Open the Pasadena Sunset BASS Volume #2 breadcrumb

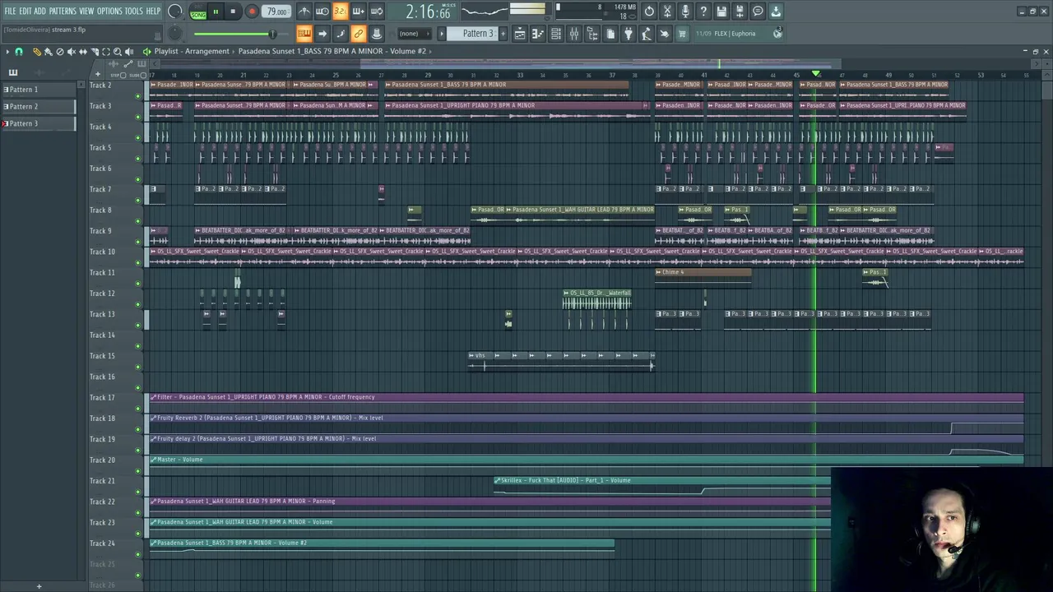[x=332, y=51]
